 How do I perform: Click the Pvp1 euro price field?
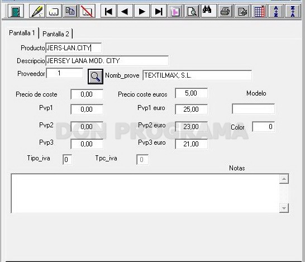(191, 109)
